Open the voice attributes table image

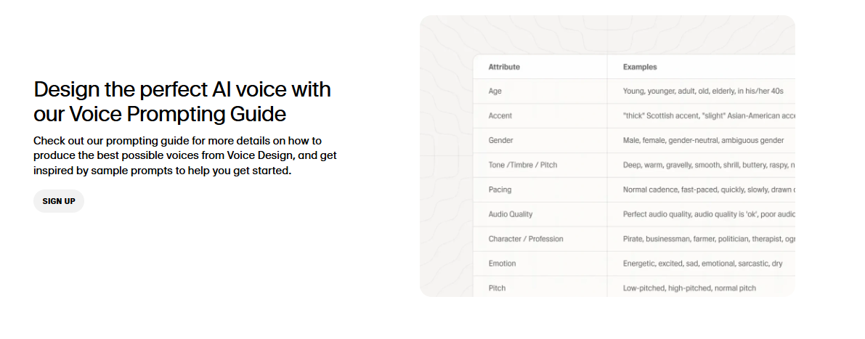[x=607, y=156]
